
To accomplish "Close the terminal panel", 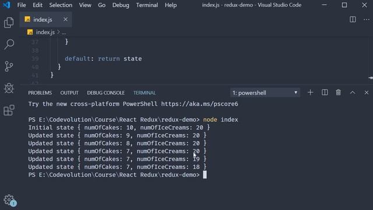I will pyautogui.click(x=367, y=92).
